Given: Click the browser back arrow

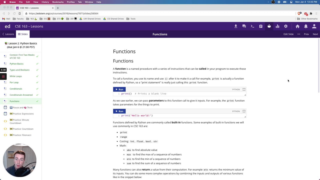Looking at the screenshot, I should (x=4, y=13).
